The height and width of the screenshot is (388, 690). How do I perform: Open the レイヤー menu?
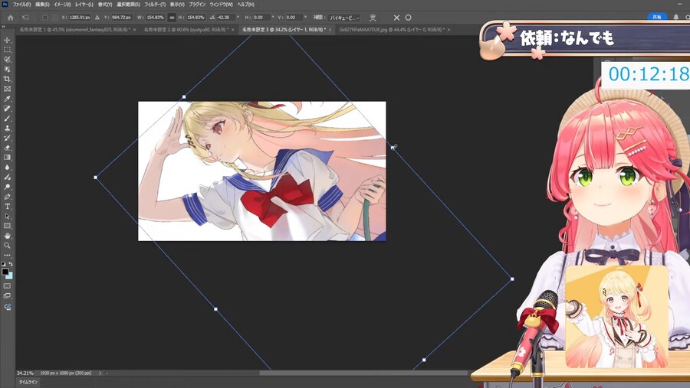(x=84, y=5)
